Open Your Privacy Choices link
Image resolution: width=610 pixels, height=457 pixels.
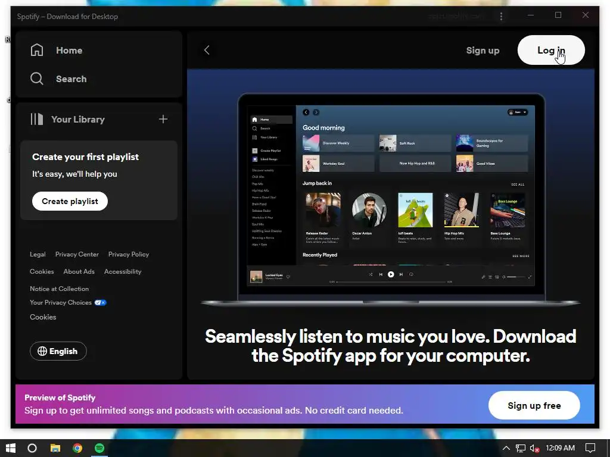click(x=61, y=302)
